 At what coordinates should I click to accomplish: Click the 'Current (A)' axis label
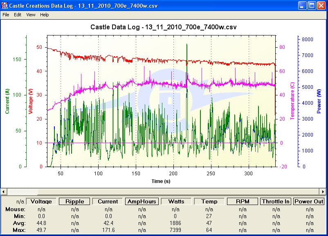click(x=7, y=101)
